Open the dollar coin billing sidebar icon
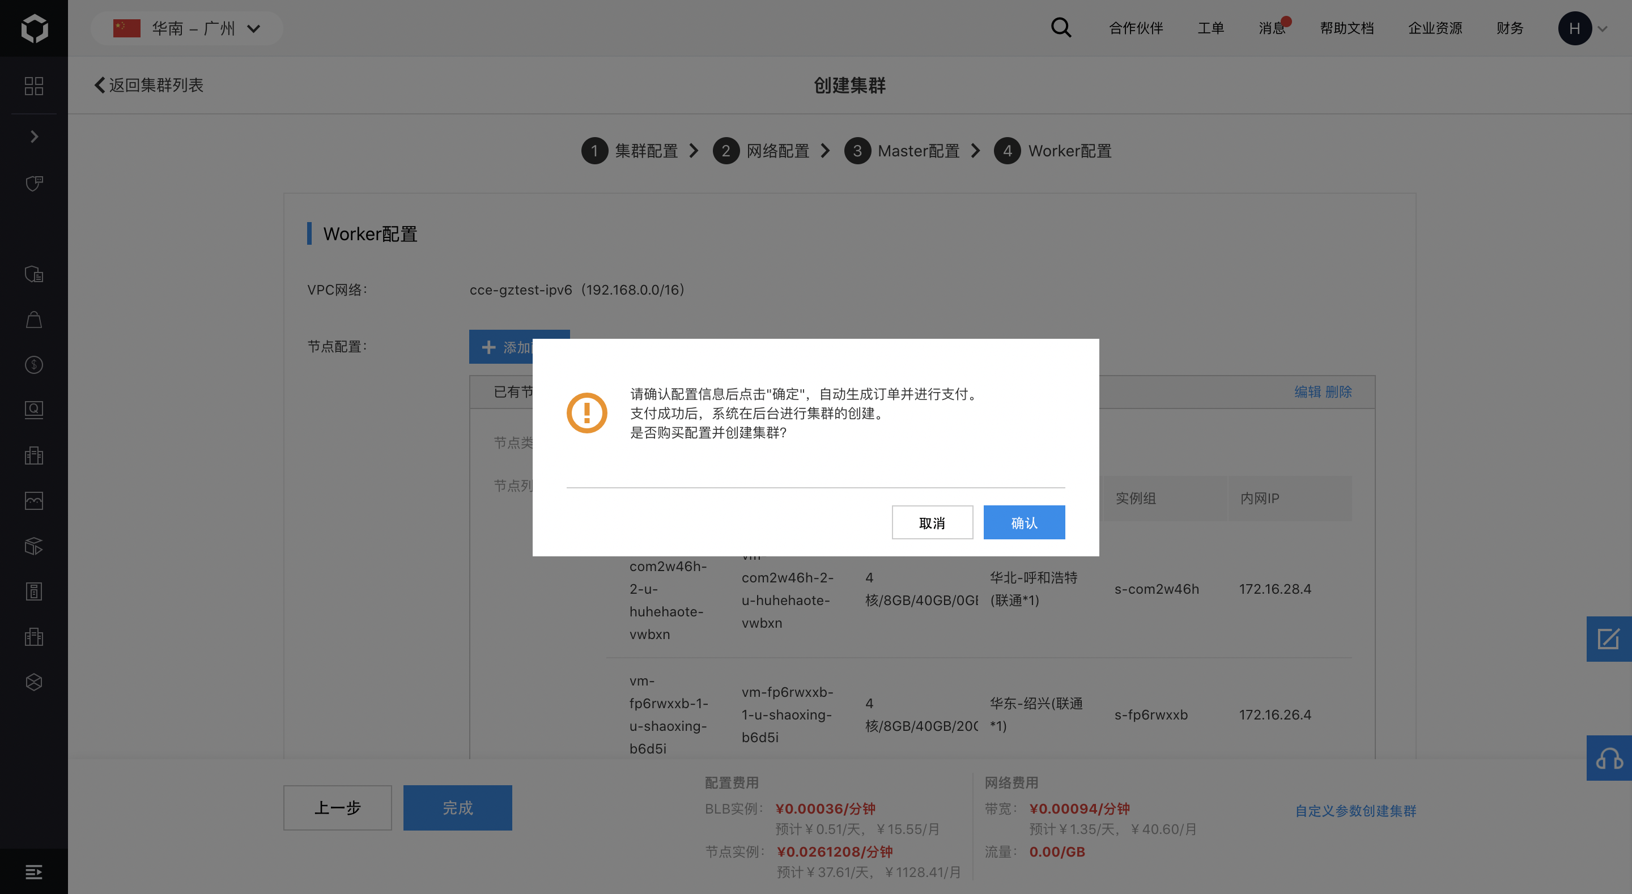The image size is (1632, 894). click(x=34, y=364)
